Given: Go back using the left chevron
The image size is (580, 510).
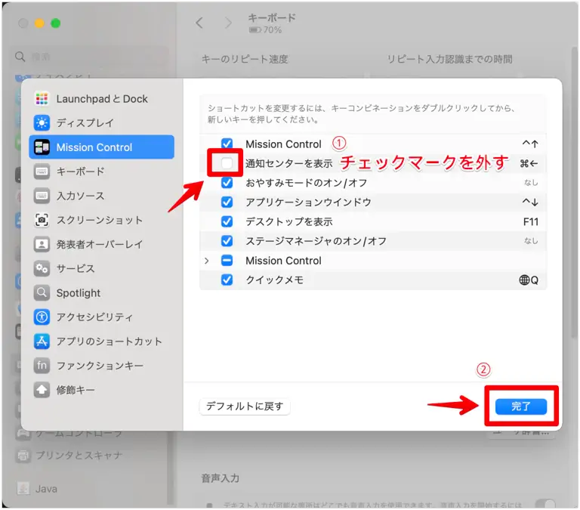Looking at the screenshot, I should (x=199, y=23).
